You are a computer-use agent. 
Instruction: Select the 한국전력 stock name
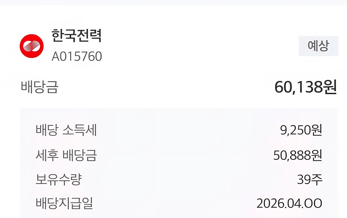tap(77, 36)
